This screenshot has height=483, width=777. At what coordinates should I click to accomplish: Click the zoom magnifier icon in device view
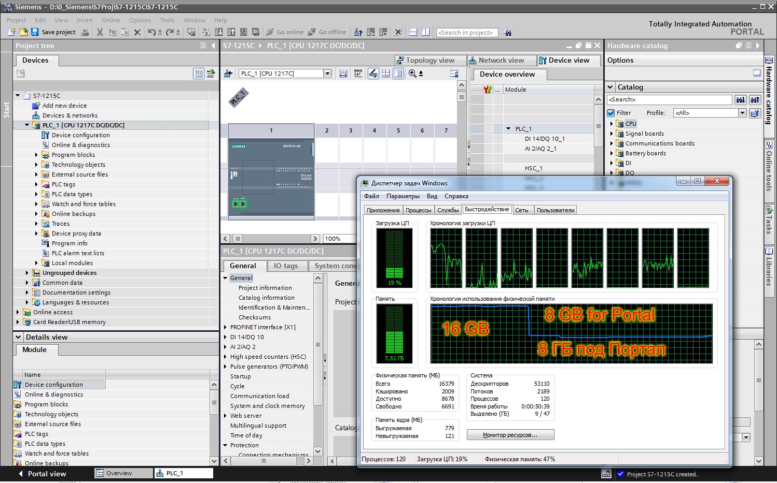tap(412, 74)
